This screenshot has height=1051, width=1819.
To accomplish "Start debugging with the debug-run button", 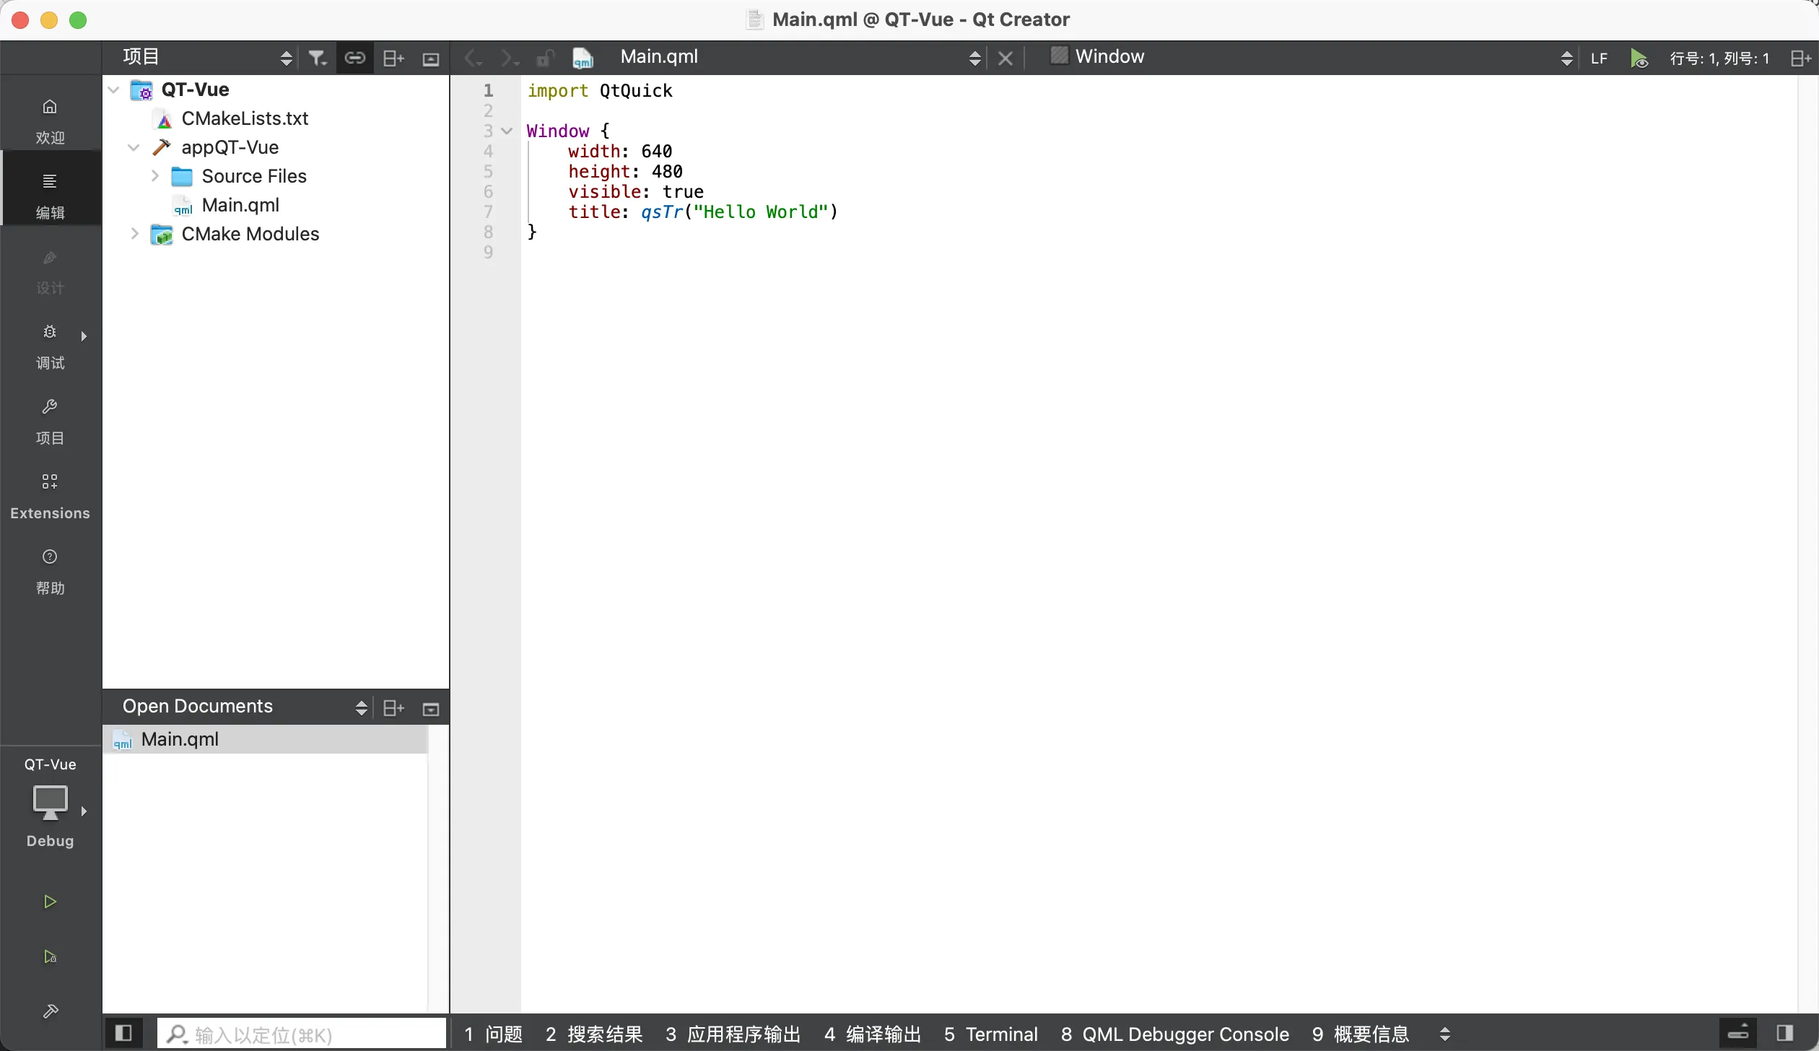I will (x=50, y=956).
